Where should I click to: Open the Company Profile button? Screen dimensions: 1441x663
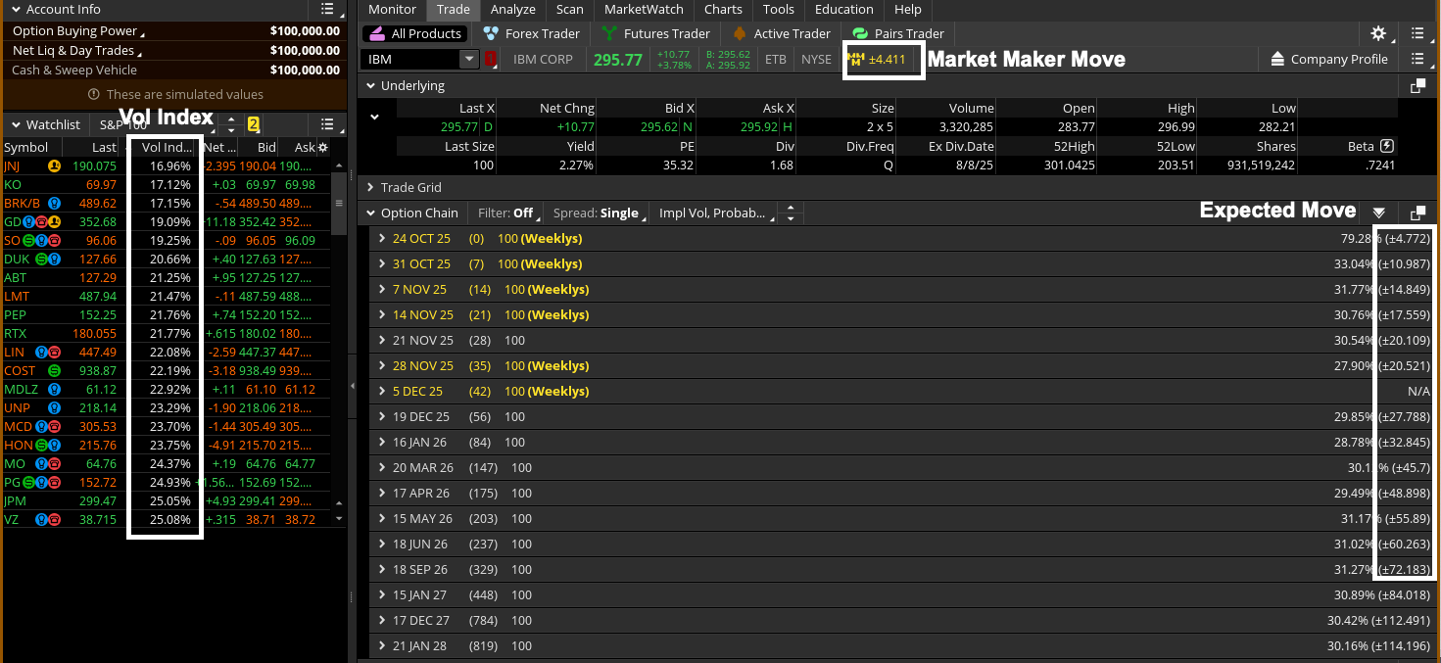1329,60
